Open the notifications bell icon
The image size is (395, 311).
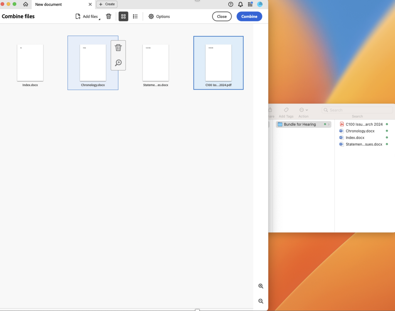240,4
